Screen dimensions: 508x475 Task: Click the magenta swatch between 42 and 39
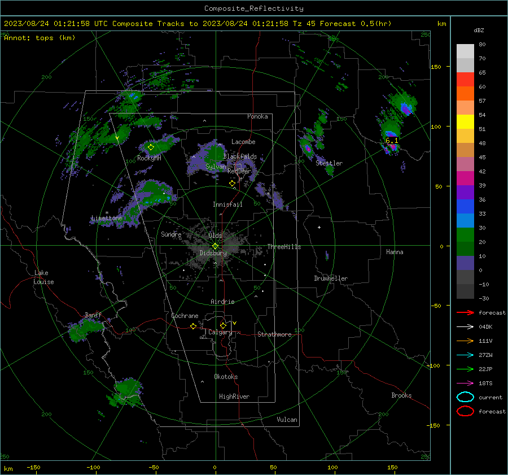tap(465, 178)
